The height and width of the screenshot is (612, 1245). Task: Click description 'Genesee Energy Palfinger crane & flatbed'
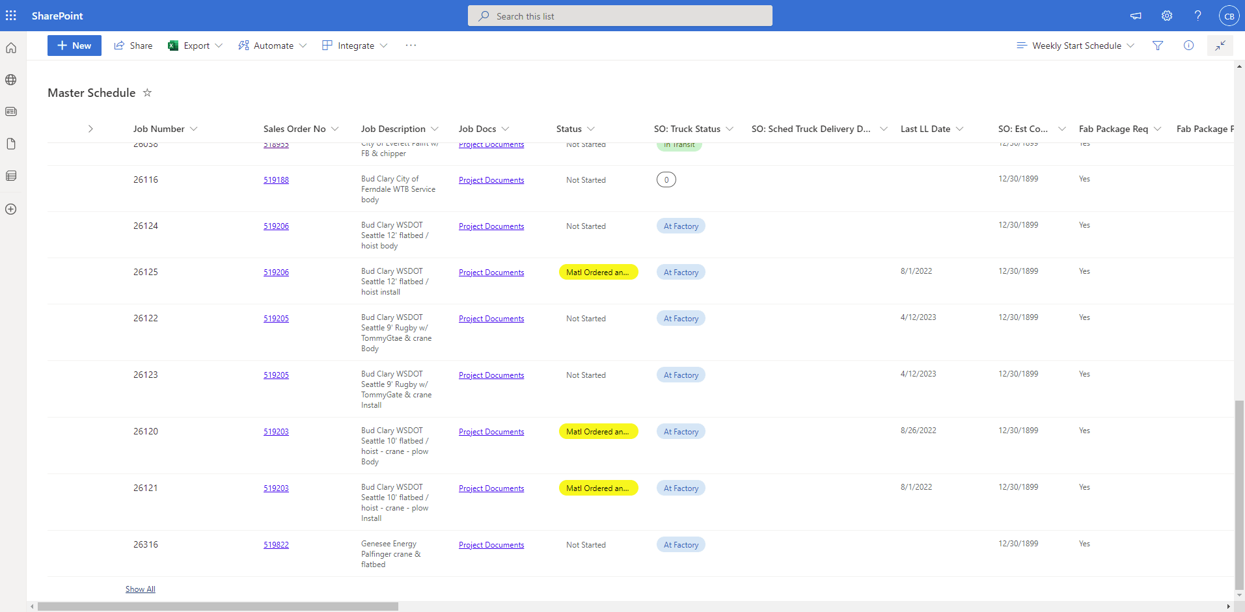(x=391, y=554)
